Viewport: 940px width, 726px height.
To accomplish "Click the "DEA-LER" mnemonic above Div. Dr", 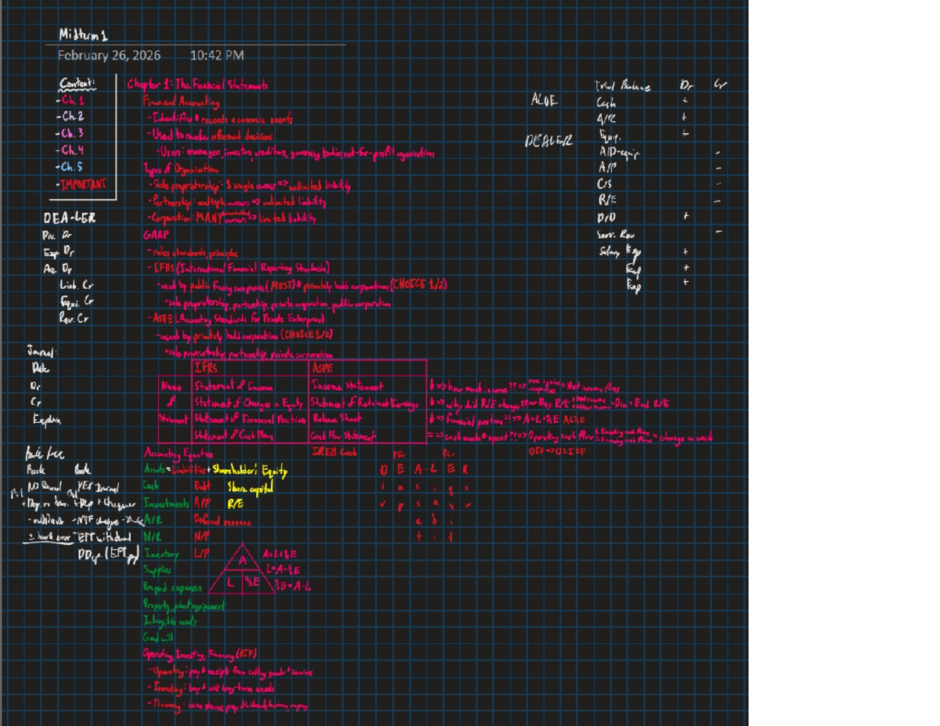I will tap(70, 219).
